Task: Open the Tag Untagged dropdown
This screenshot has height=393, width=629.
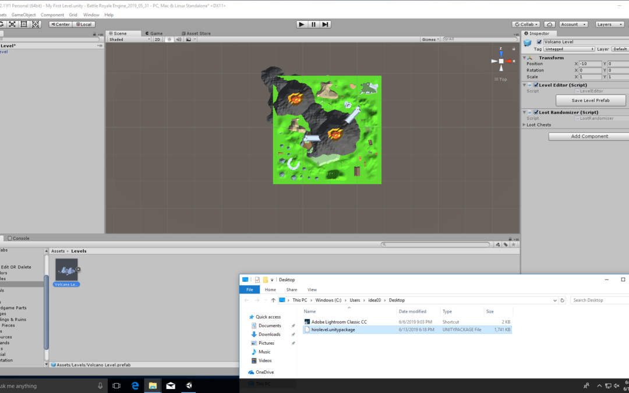Action: (x=569, y=49)
